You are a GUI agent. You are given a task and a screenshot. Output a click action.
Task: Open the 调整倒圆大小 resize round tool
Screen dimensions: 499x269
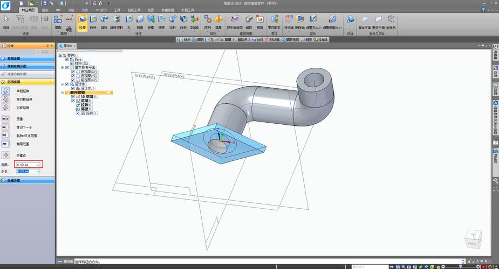332,22
